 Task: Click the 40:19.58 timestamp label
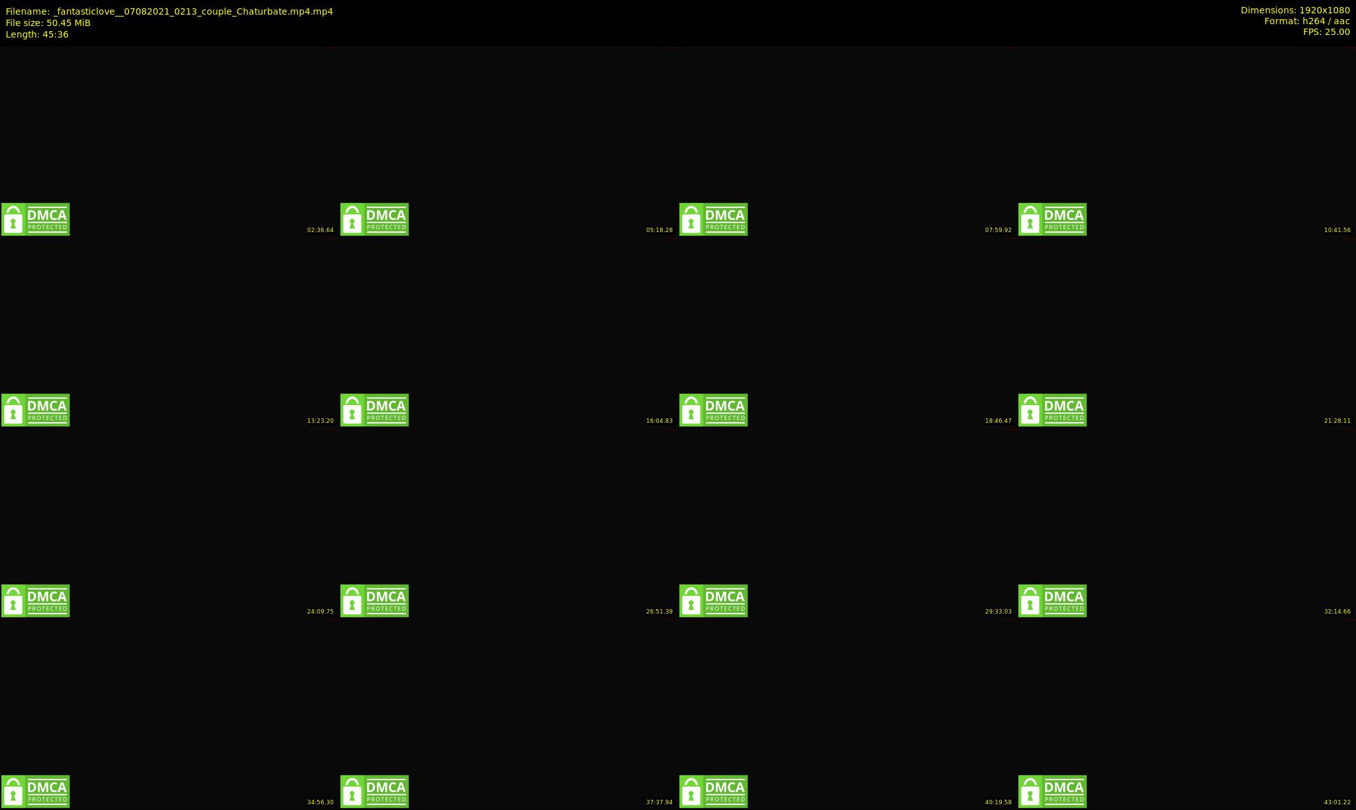pyautogui.click(x=998, y=802)
